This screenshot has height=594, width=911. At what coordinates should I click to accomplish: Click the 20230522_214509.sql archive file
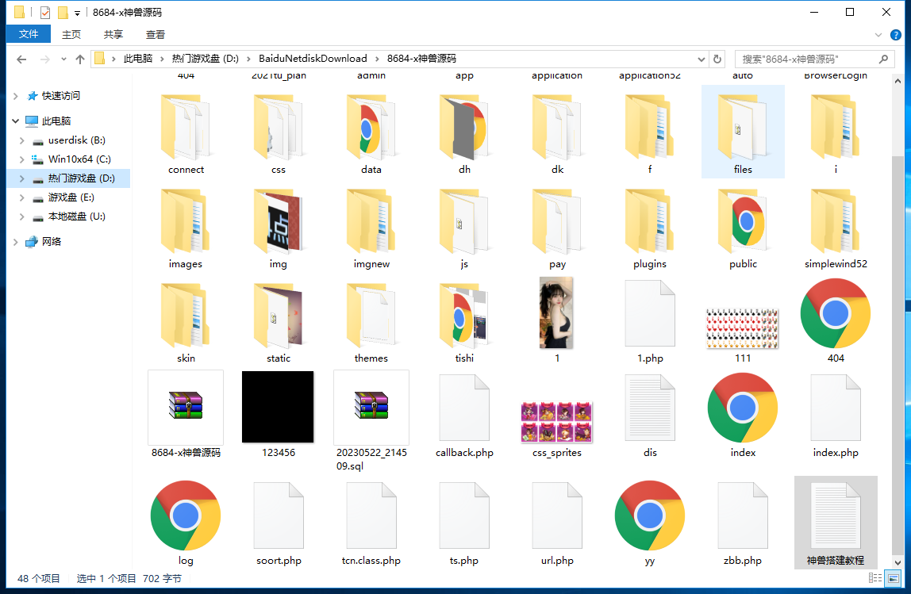click(x=371, y=407)
